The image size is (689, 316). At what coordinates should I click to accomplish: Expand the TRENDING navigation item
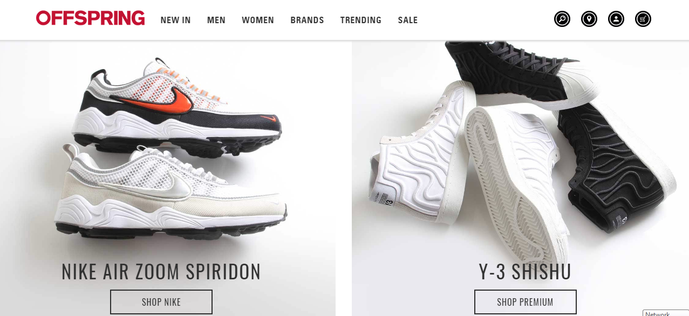(361, 20)
